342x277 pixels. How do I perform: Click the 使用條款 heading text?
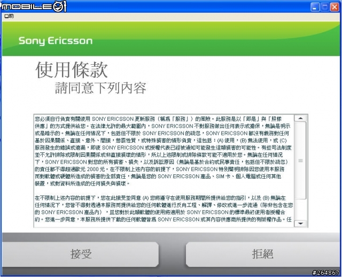click(72, 70)
